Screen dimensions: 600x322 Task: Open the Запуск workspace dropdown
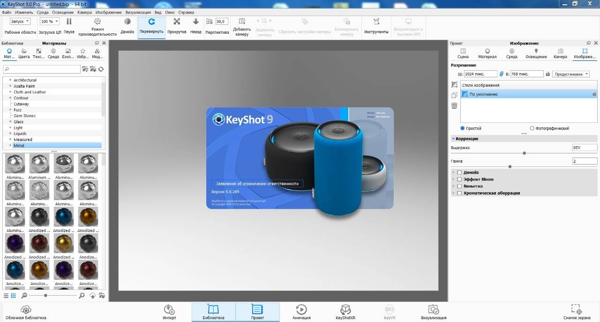[x=20, y=21]
